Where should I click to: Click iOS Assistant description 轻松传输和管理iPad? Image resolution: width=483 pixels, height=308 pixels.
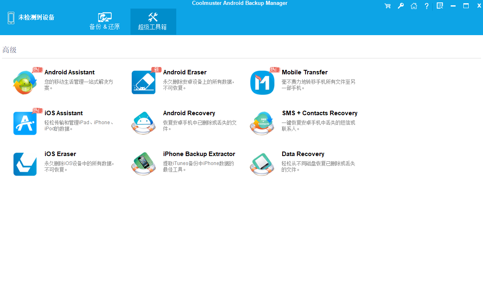pyautogui.click(x=79, y=125)
